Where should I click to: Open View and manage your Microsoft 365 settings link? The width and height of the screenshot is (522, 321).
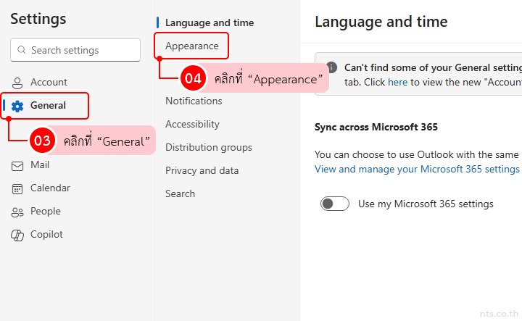tap(417, 170)
